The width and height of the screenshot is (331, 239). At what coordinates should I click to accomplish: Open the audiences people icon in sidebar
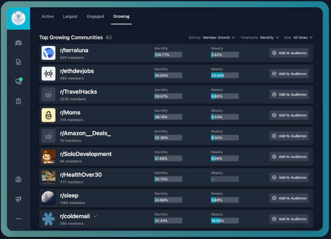point(18,42)
